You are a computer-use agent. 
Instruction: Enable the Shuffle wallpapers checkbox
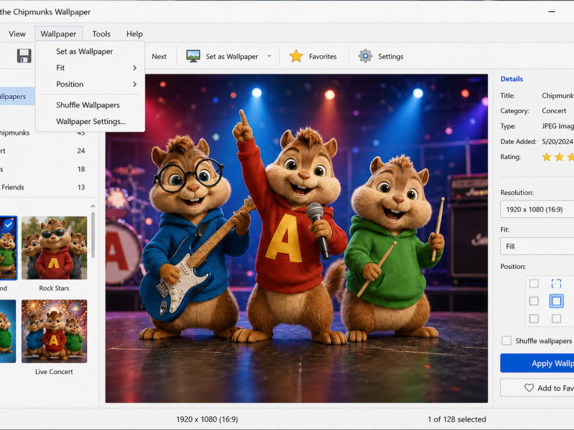pos(507,340)
